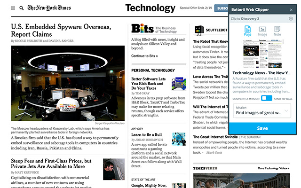Click the 'APP CITY' label

point(137,129)
